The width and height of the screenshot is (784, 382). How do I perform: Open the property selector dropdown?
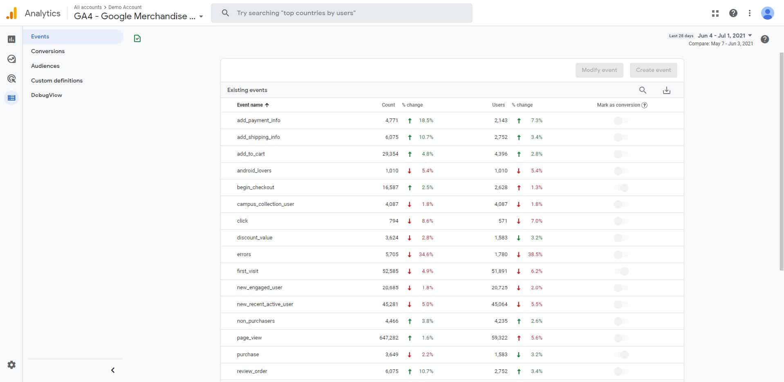tap(139, 16)
